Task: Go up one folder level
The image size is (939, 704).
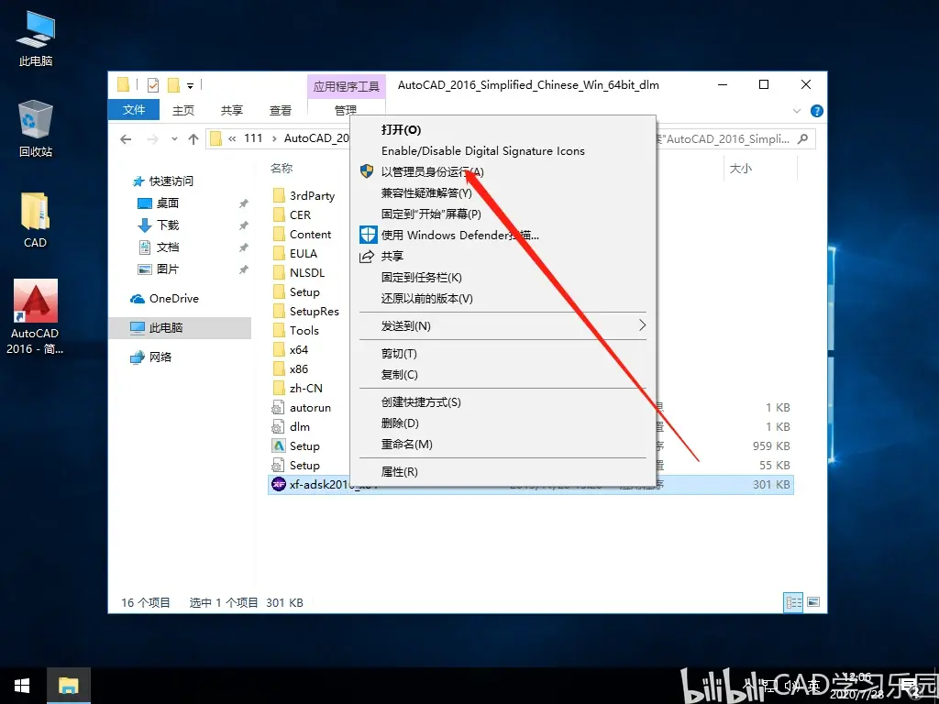Action: coord(193,139)
